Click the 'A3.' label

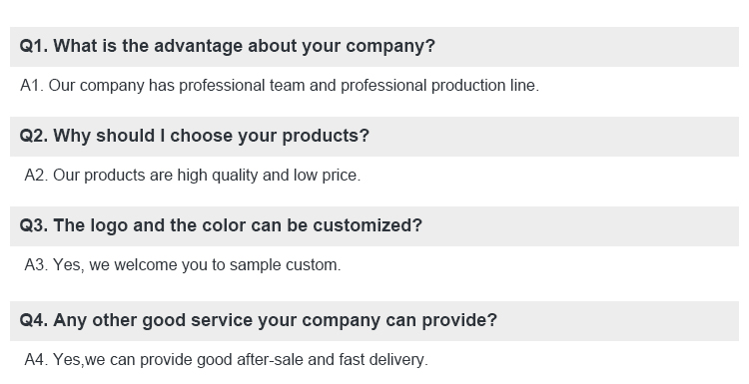tap(36, 264)
